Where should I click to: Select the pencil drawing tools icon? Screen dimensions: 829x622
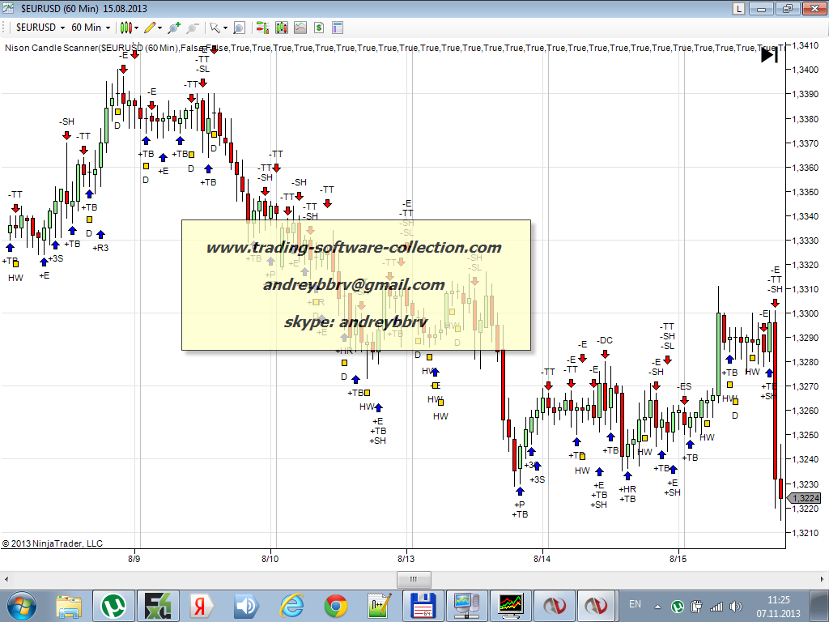151,28
